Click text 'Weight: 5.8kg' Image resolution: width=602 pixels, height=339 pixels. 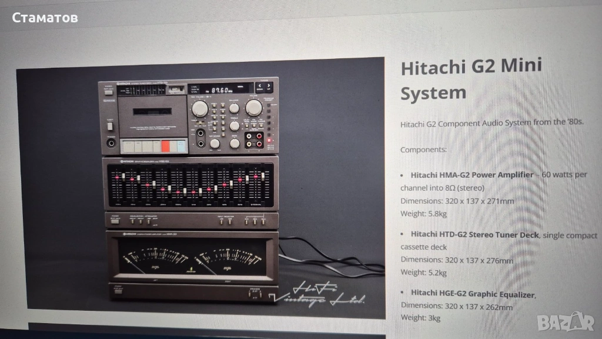click(x=423, y=214)
